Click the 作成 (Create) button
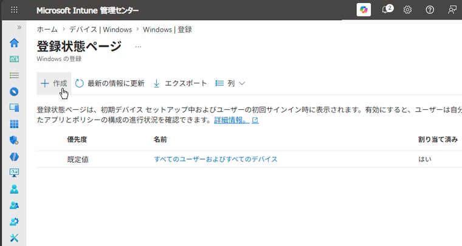This screenshot has height=246, width=462. pos(54,83)
